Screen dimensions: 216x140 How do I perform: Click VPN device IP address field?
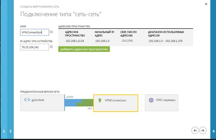coord(34,48)
